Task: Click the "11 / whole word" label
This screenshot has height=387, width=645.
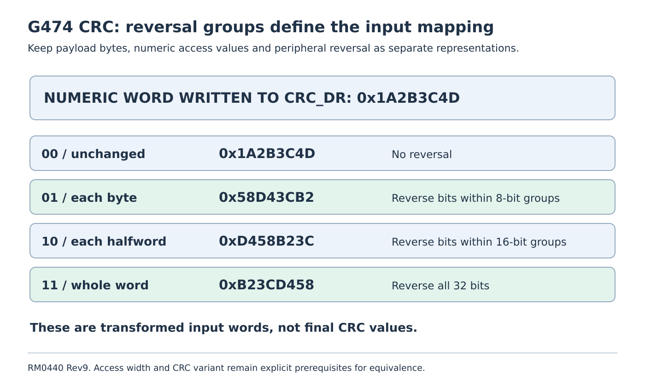Action: click(95, 285)
